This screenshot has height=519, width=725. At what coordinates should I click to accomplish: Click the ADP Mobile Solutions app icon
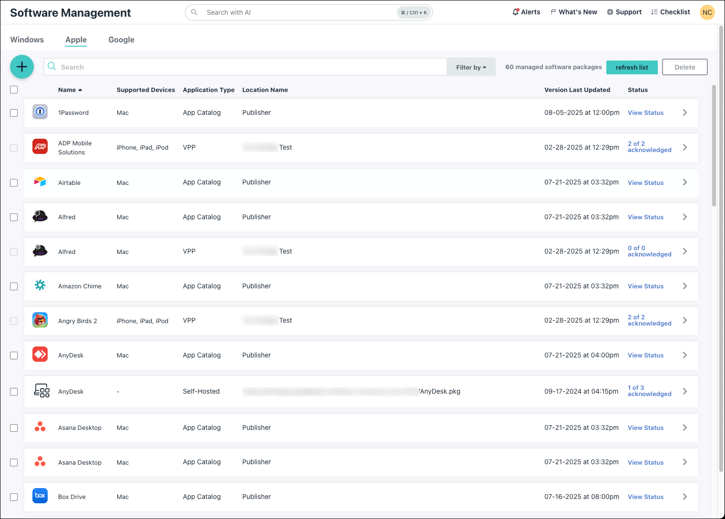pyautogui.click(x=40, y=146)
